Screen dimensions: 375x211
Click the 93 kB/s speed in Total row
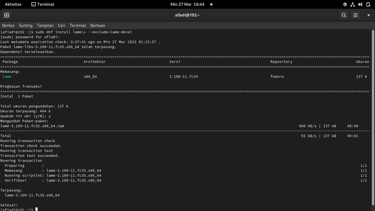point(309,136)
